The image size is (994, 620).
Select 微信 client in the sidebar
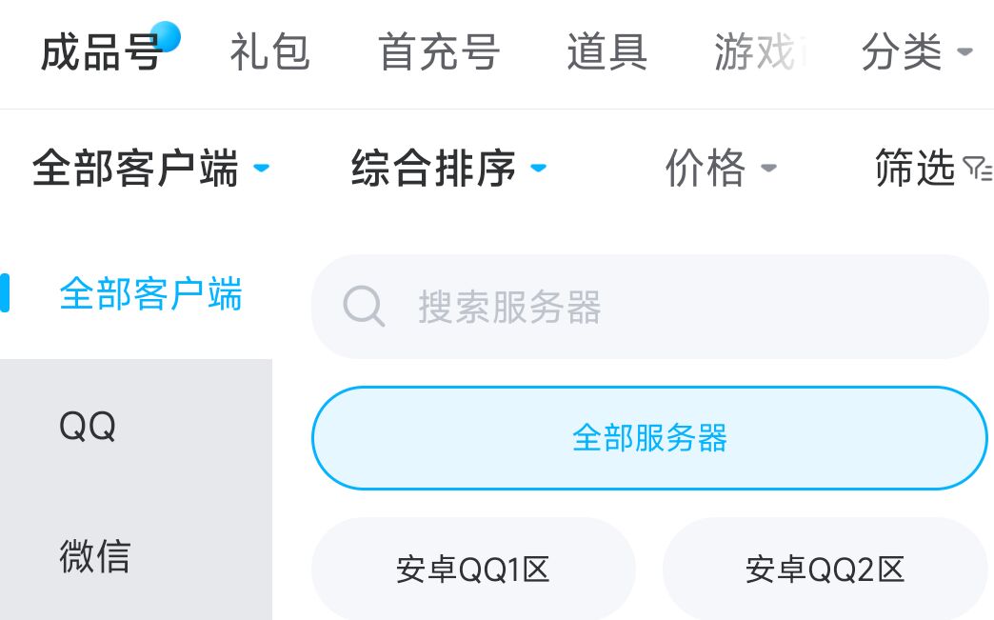(94, 556)
